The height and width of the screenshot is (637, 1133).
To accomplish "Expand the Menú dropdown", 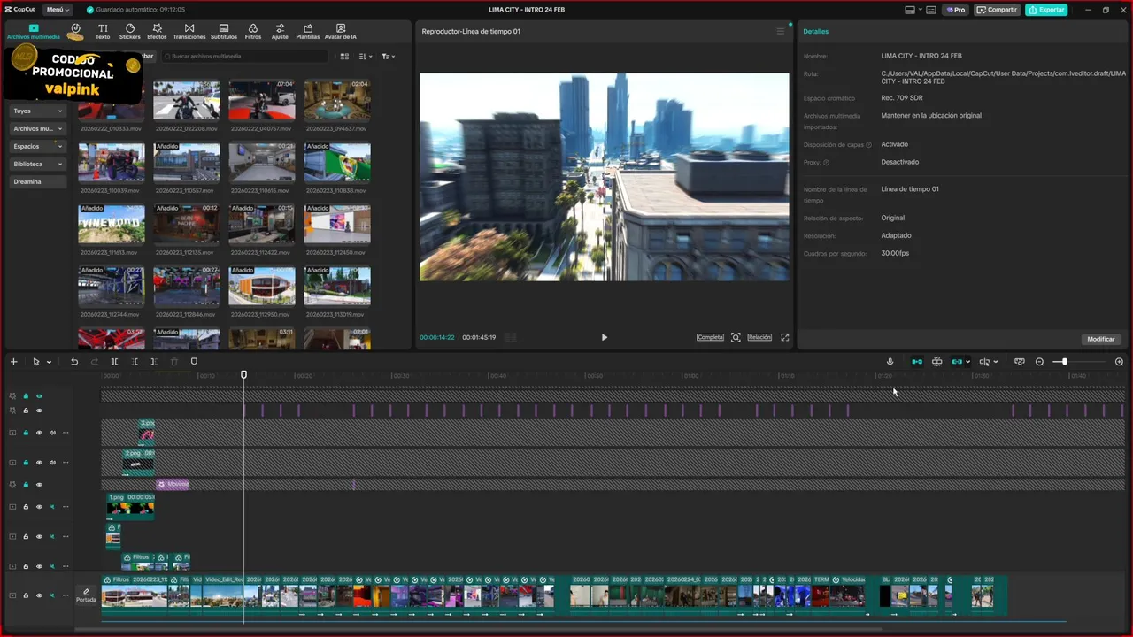I will point(58,10).
